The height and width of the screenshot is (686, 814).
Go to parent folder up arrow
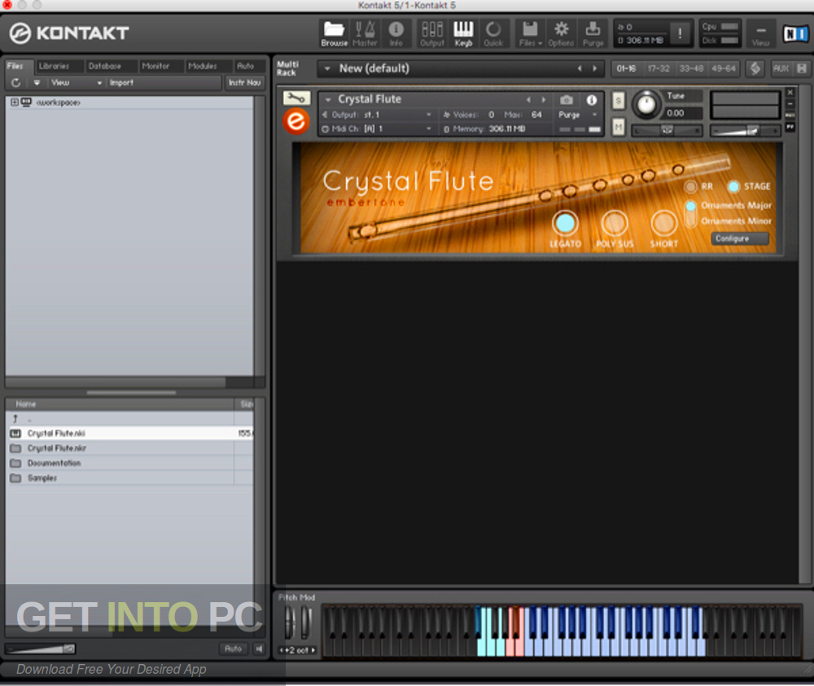[x=15, y=419]
